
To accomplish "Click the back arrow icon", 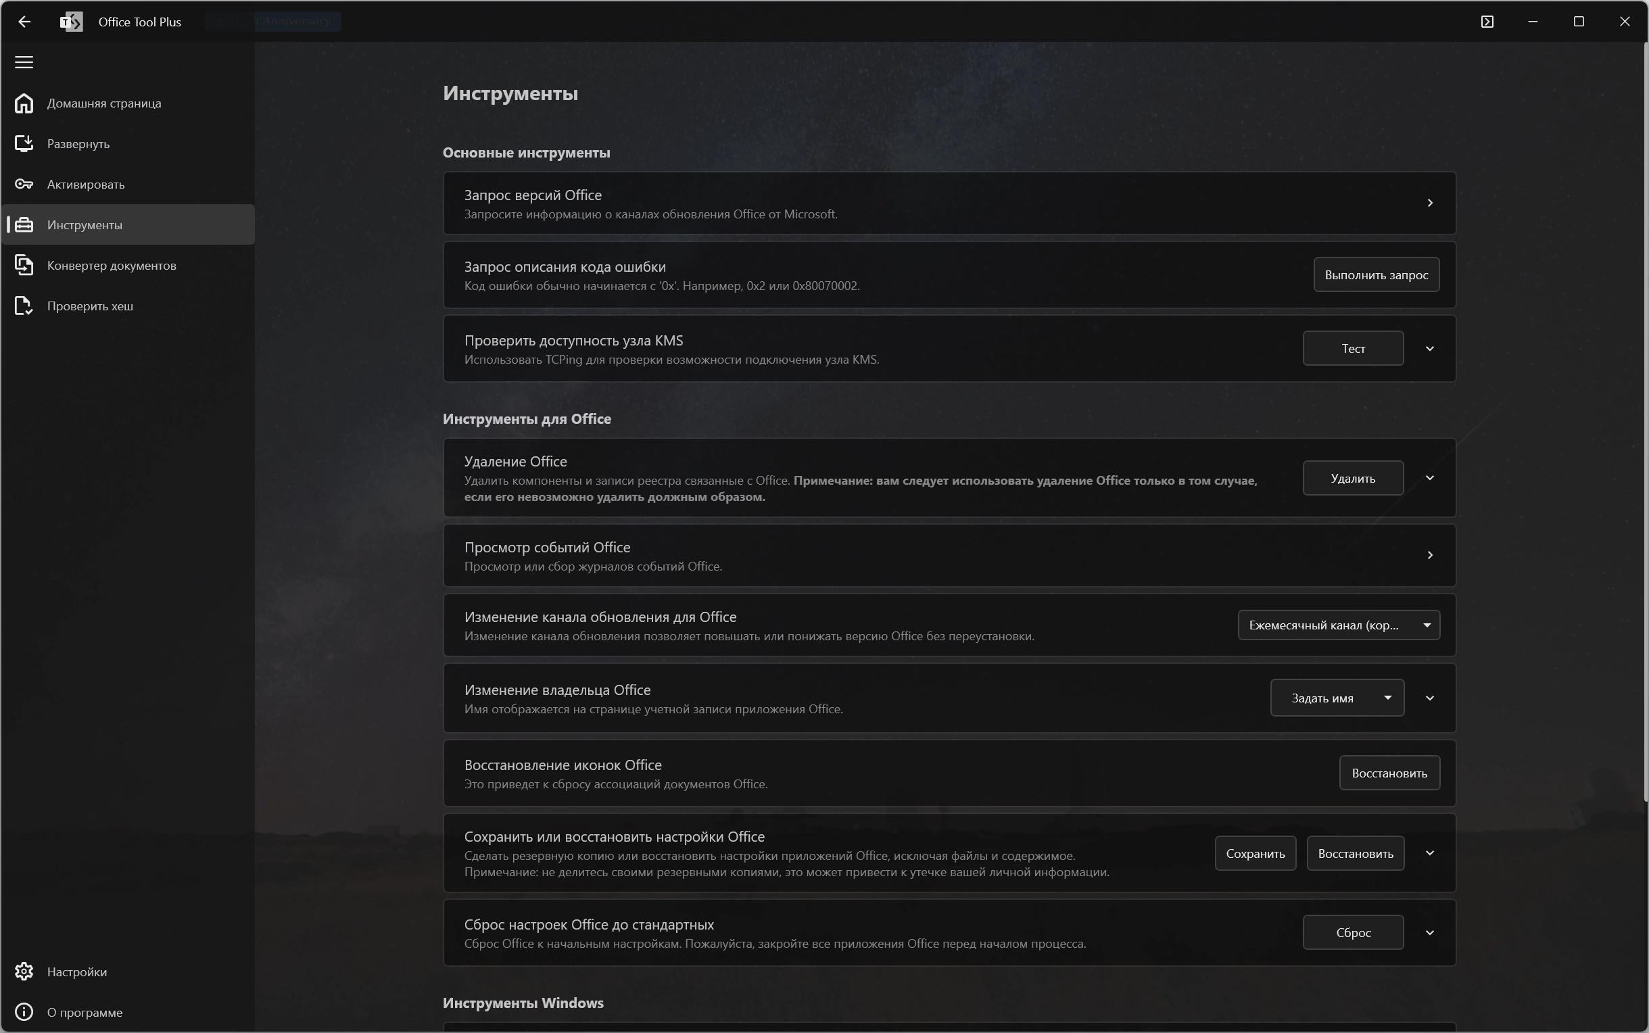I will pos(24,22).
